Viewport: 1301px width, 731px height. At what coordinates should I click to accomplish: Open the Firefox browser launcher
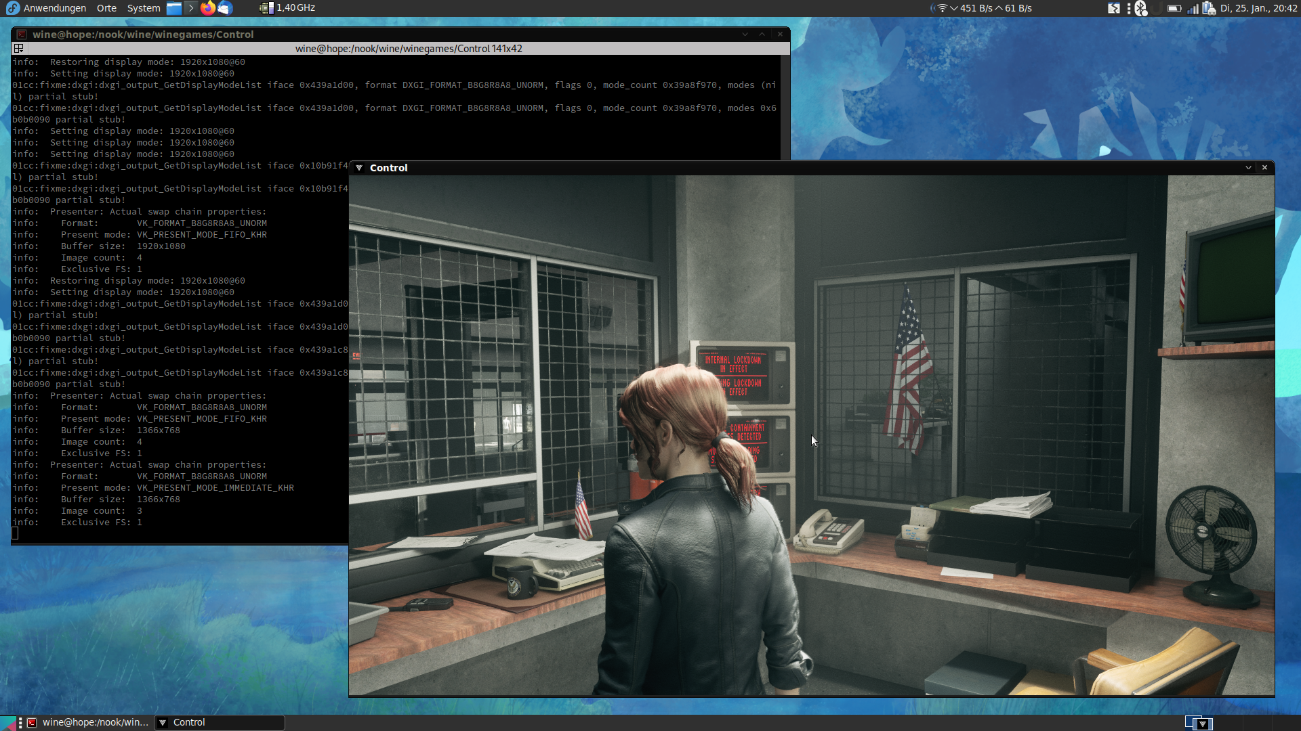pos(208,8)
